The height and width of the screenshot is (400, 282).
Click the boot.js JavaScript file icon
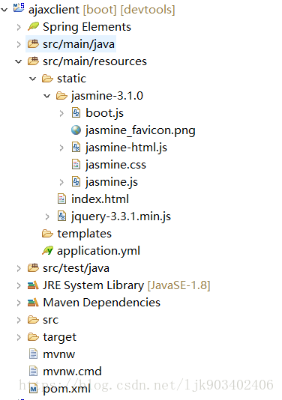(76, 113)
